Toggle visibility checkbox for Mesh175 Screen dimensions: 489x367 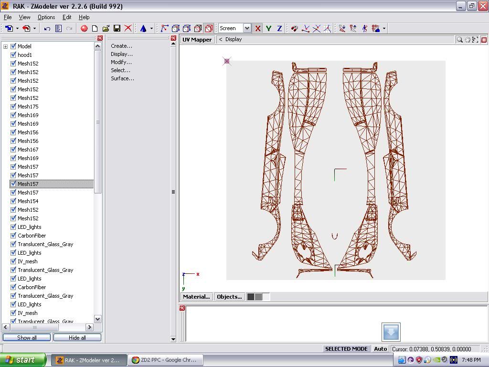pos(13,107)
